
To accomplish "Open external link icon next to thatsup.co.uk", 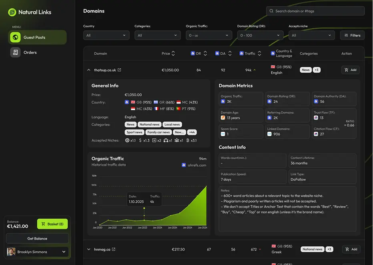I will click(119, 70).
